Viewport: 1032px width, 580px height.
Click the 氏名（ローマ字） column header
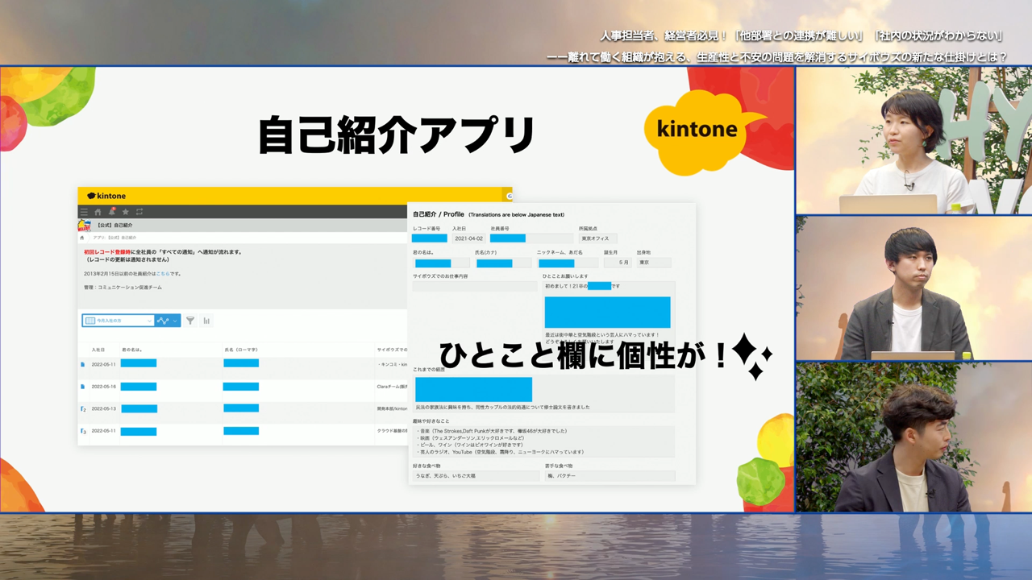[x=241, y=350]
